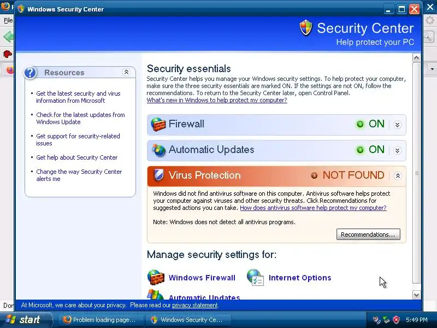
Task: Click the Internet Options globe icon
Action: click(255, 277)
